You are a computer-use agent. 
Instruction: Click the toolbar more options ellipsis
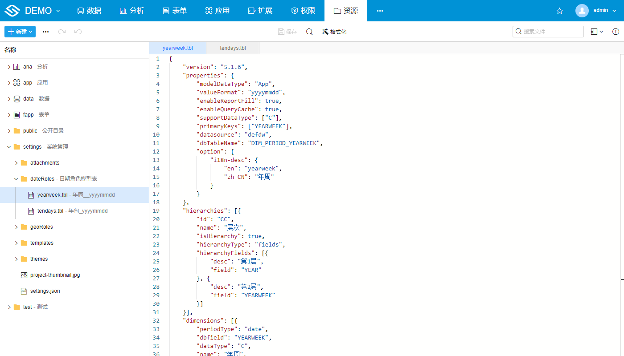[x=45, y=32]
